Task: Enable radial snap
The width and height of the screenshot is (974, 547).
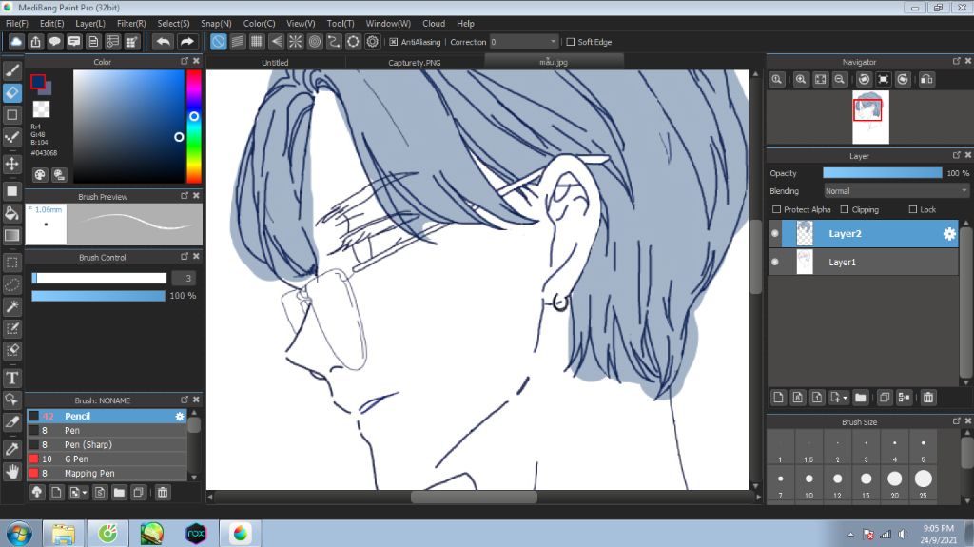Action: click(295, 42)
